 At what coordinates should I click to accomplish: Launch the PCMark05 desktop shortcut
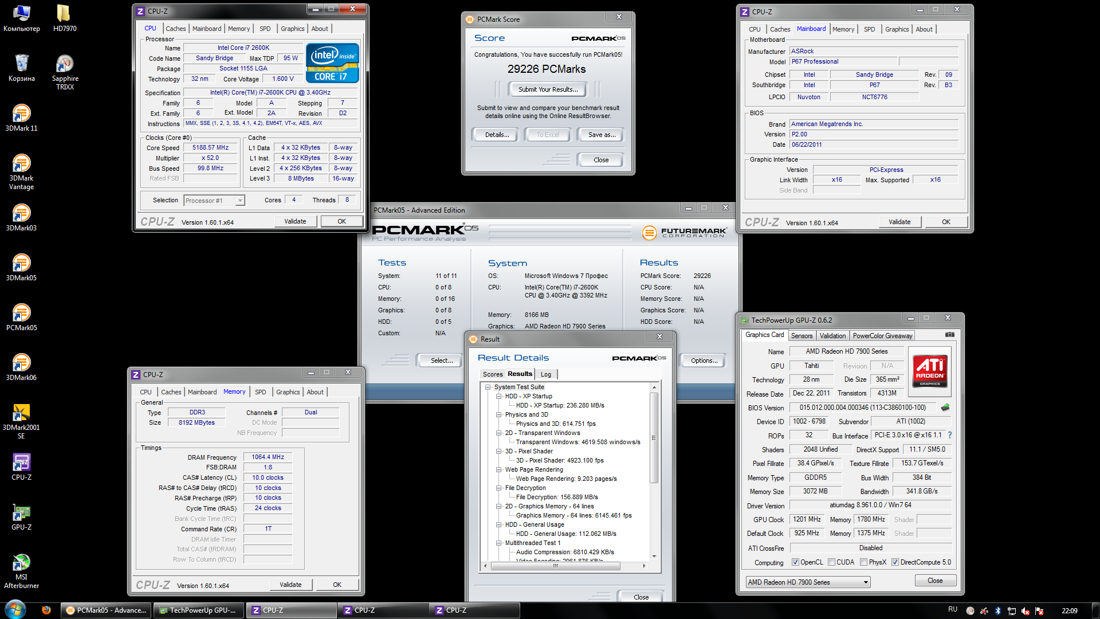22,318
